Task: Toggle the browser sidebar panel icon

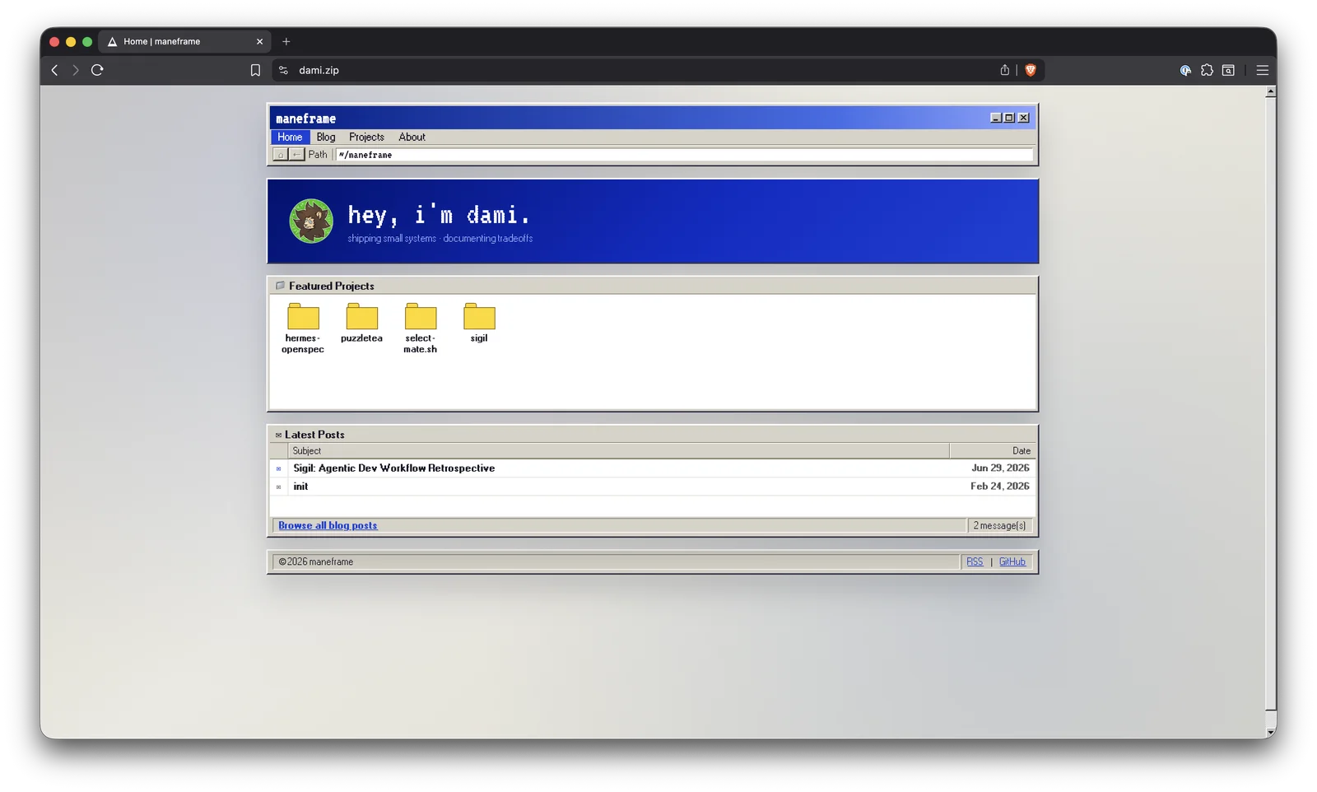Action: tap(1228, 70)
